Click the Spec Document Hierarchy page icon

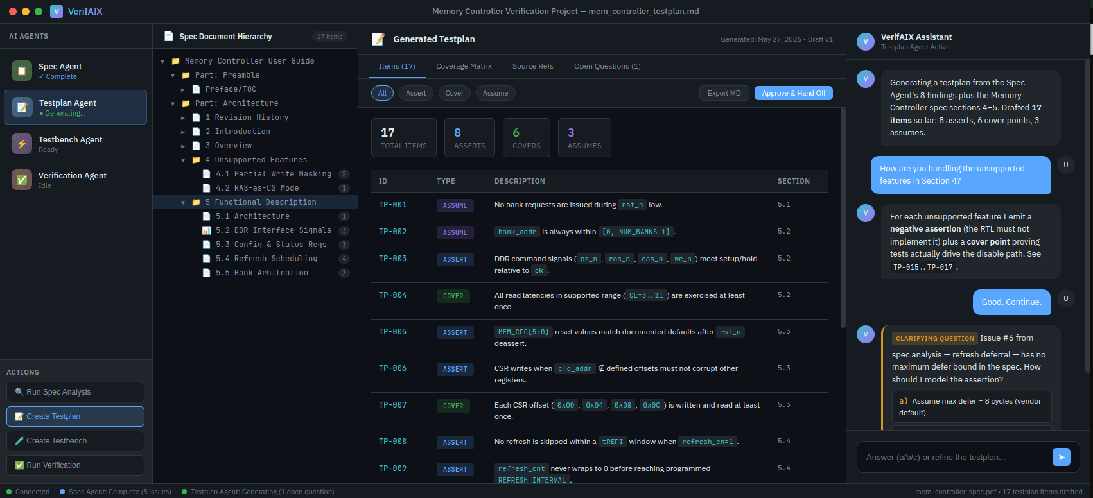click(169, 37)
